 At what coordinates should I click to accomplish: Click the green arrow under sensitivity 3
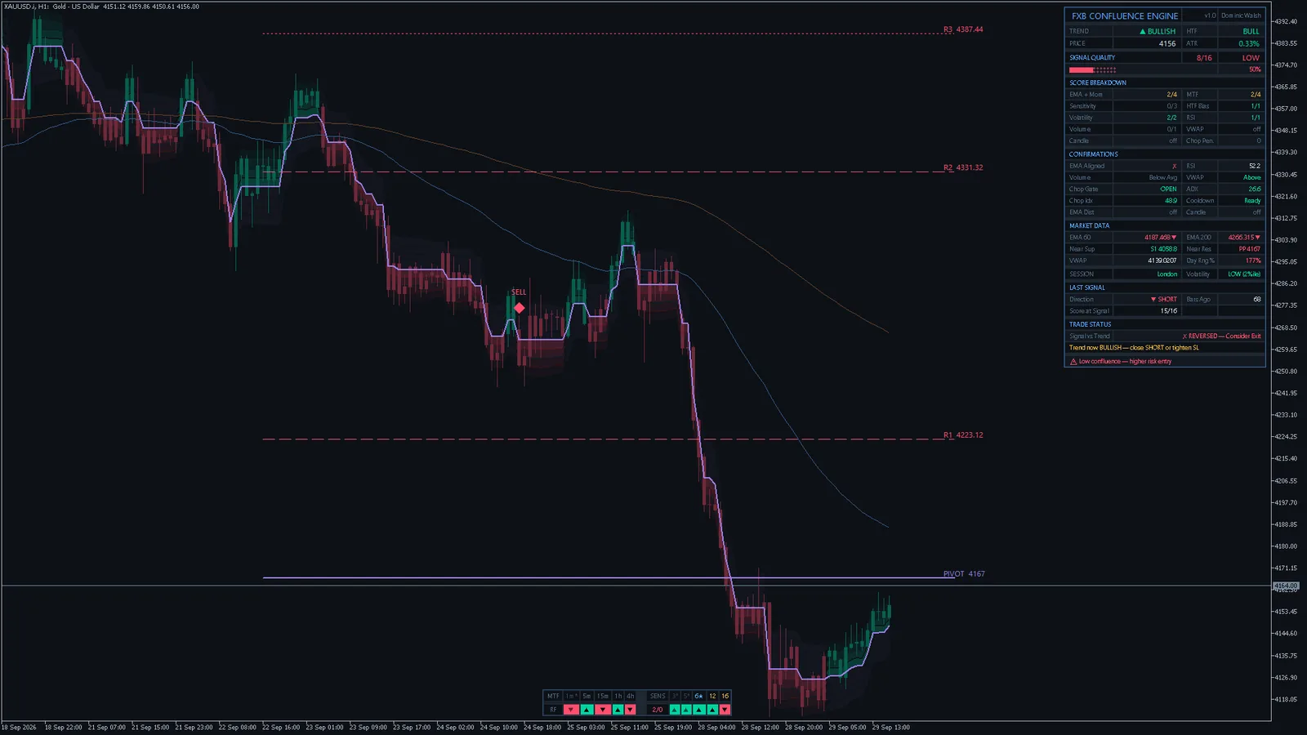pyautogui.click(x=675, y=710)
